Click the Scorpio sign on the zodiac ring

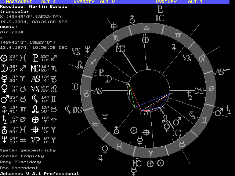point(116,37)
